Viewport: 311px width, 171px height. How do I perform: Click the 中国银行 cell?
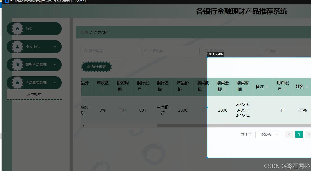(x=163, y=110)
